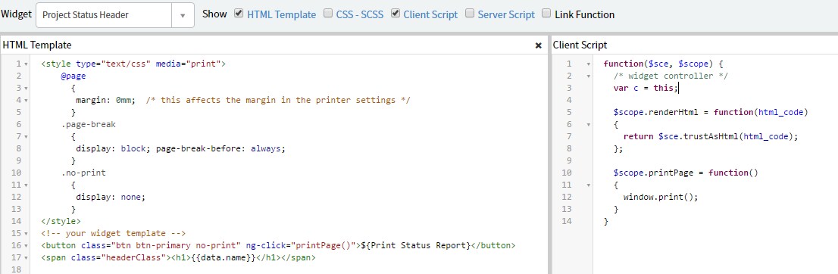Collapse the fold arrow at HTML line 4
The image size is (838, 274).
tap(27, 101)
